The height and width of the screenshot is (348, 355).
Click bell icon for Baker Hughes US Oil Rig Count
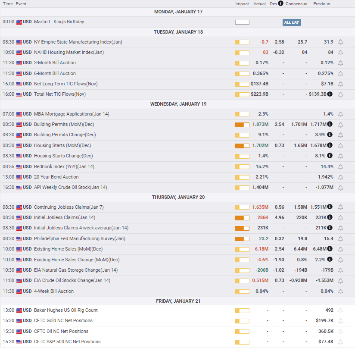tap(340, 310)
